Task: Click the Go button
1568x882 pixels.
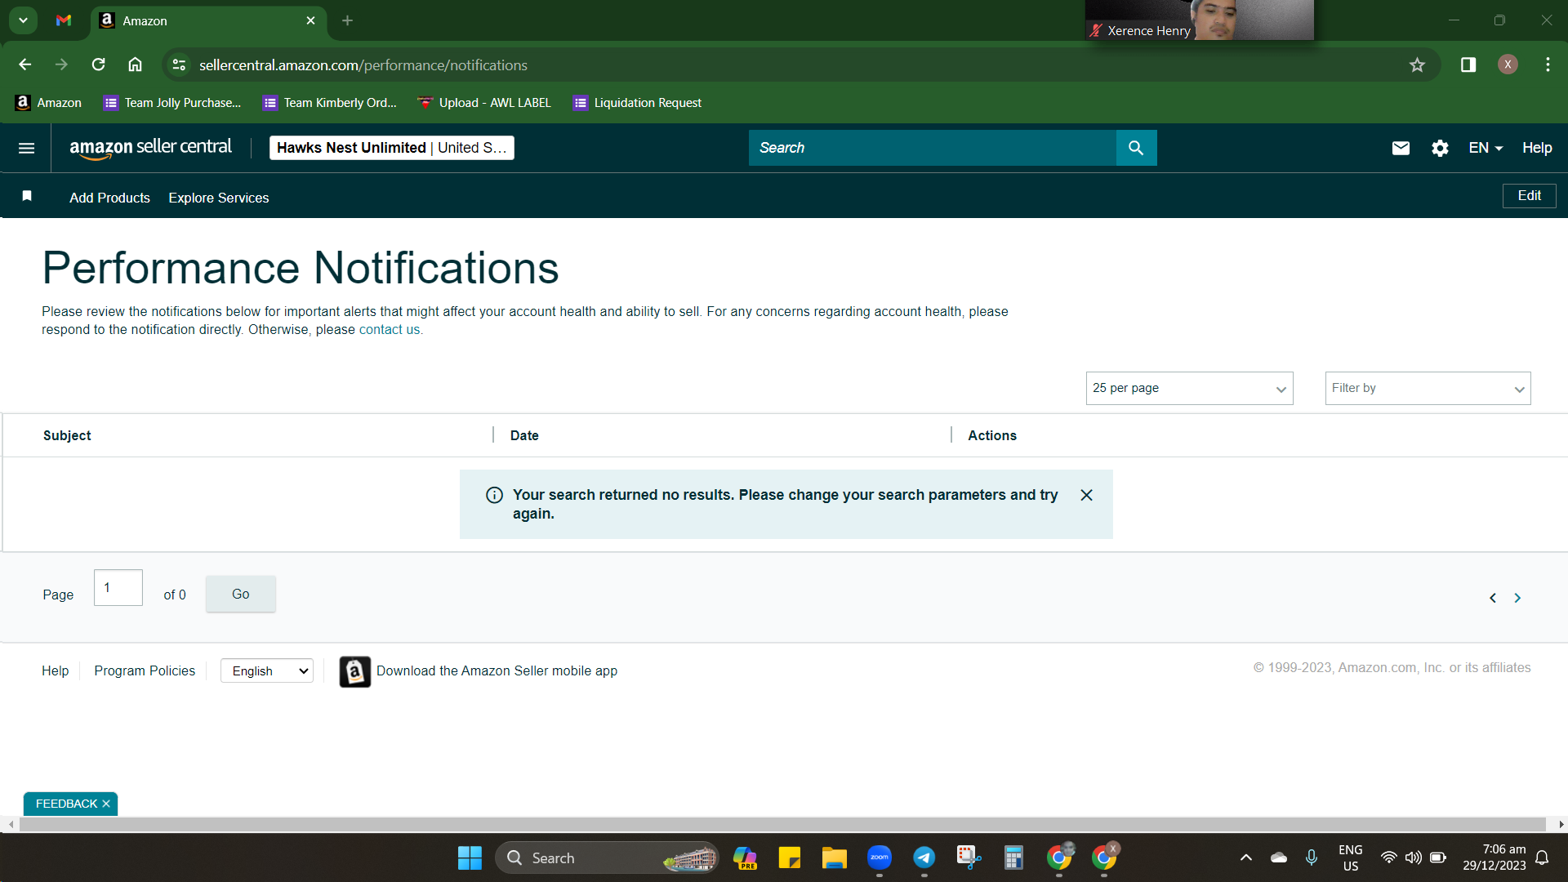Action: (240, 595)
